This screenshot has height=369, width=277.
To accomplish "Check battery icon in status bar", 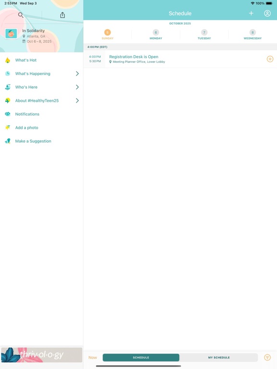I will point(269,3).
